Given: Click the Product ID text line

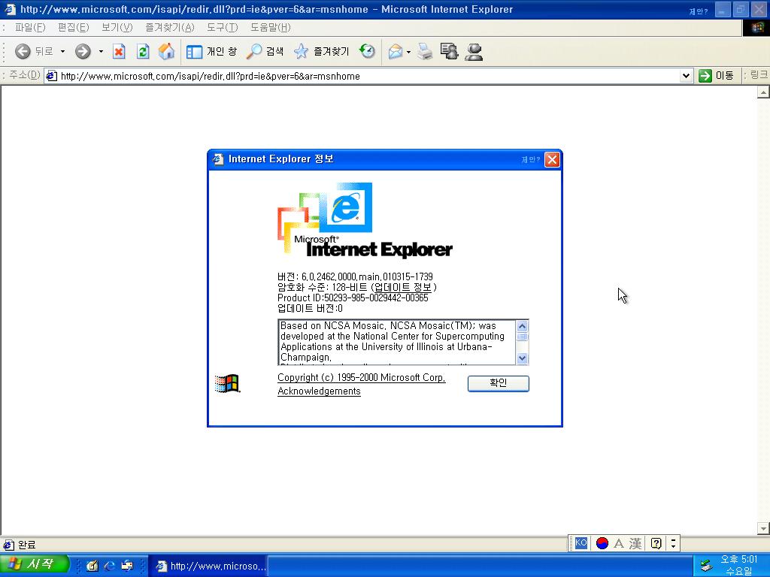Looking at the screenshot, I should pos(353,298).
